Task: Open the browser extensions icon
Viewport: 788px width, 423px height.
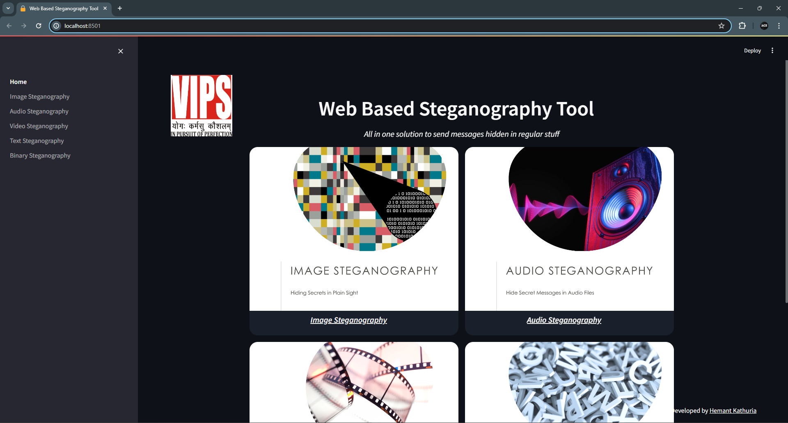Action: pos(742,25)
